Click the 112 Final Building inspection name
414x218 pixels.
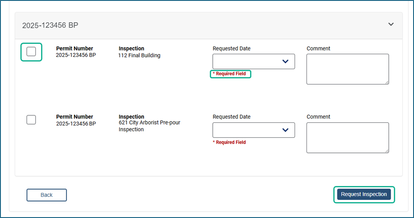[x=139, y=55]
